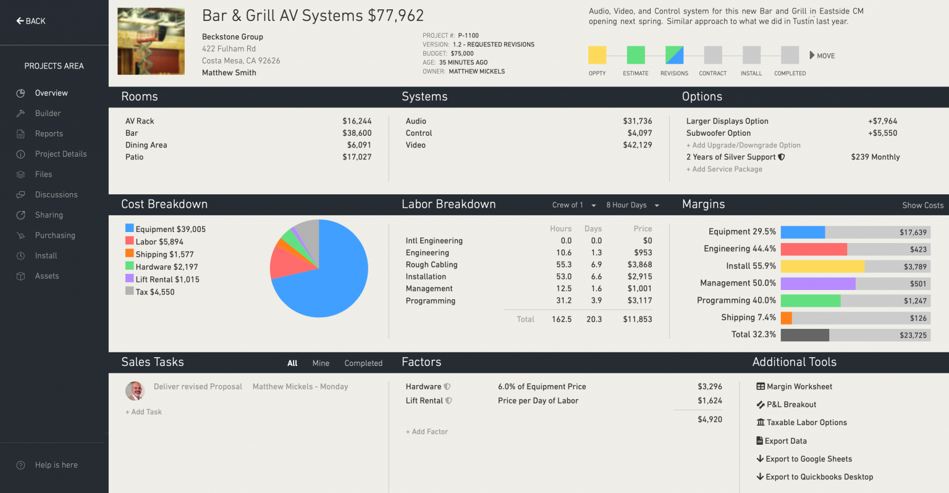Viewport: 949px width, 493px height.
Task: Click shield icon beside Lift Rental factor
Action: click(449, 401)
